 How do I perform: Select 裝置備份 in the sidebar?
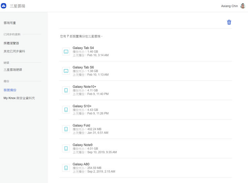coord(10,90)
